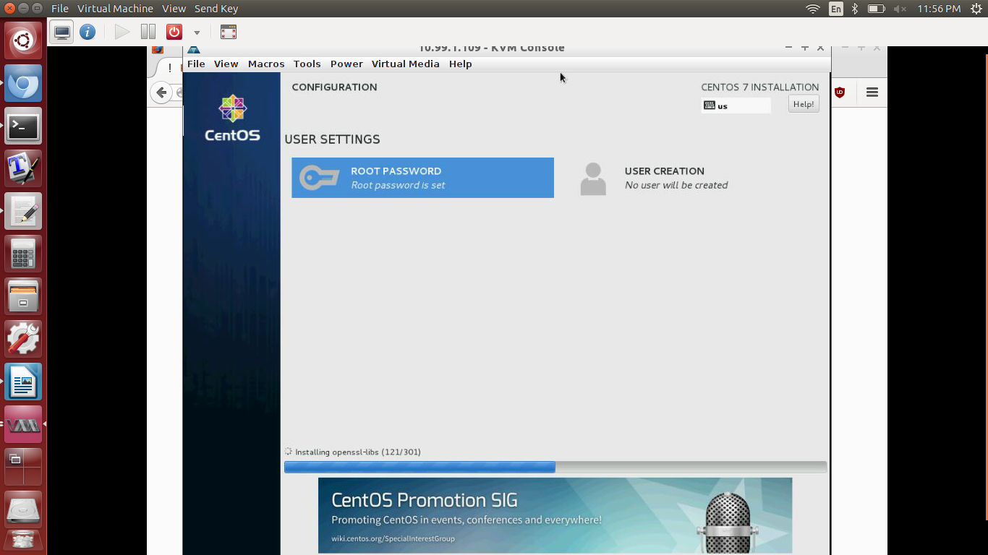Expand the shutdown options dropdown arrow
988x555 pixels.
[197, 33]
